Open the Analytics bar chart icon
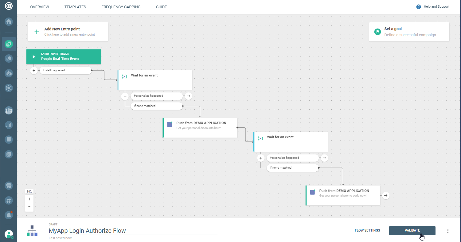The height and width of the screenshot is (242, 461). pos(9,125)
